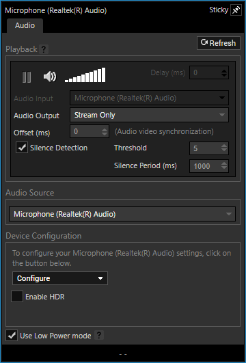Click the Audio video synchronization note
Viewport: 246px width, 363px height.
coord(164,131)
